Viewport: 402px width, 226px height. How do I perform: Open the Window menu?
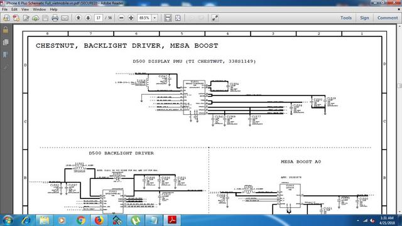pyautogui.click(x=39, y=9)
